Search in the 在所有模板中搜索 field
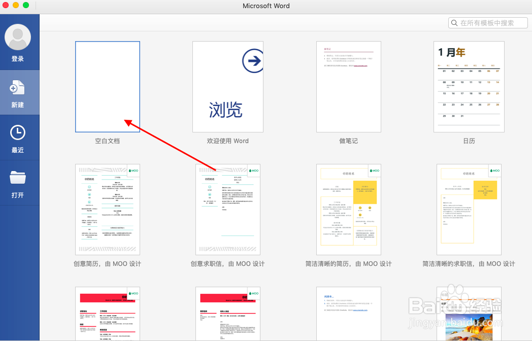This screenshot has height=341, width=532. 488,23
